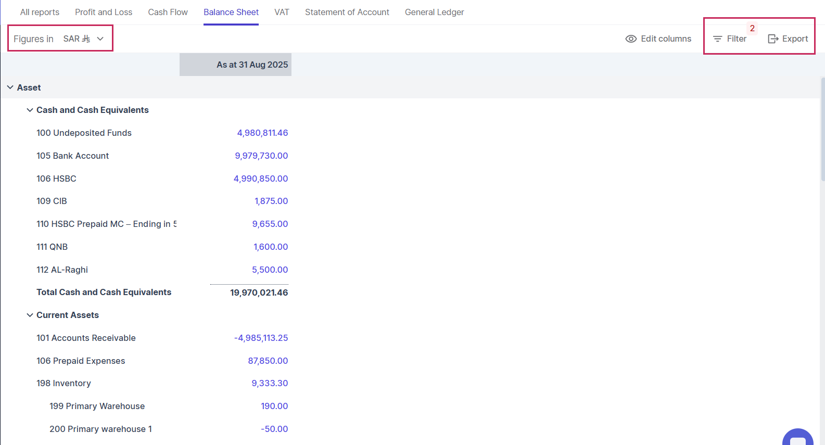Click the Filter lines icon
The image size is (825, 445).
717,39
